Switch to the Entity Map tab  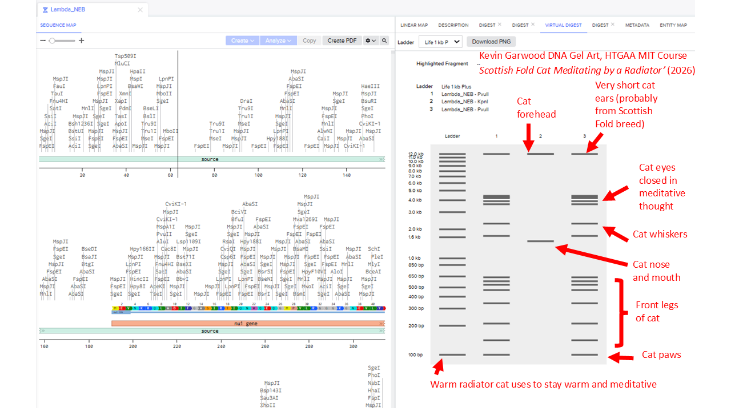(x=673, y=25)
